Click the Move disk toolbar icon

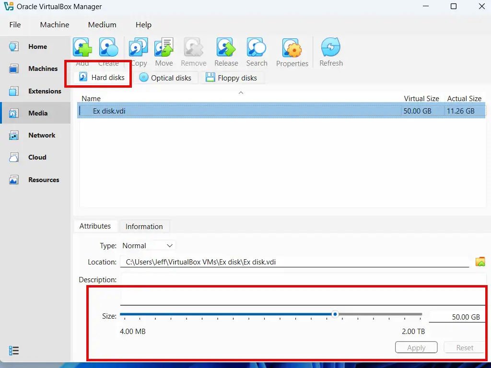coord(164,48)
